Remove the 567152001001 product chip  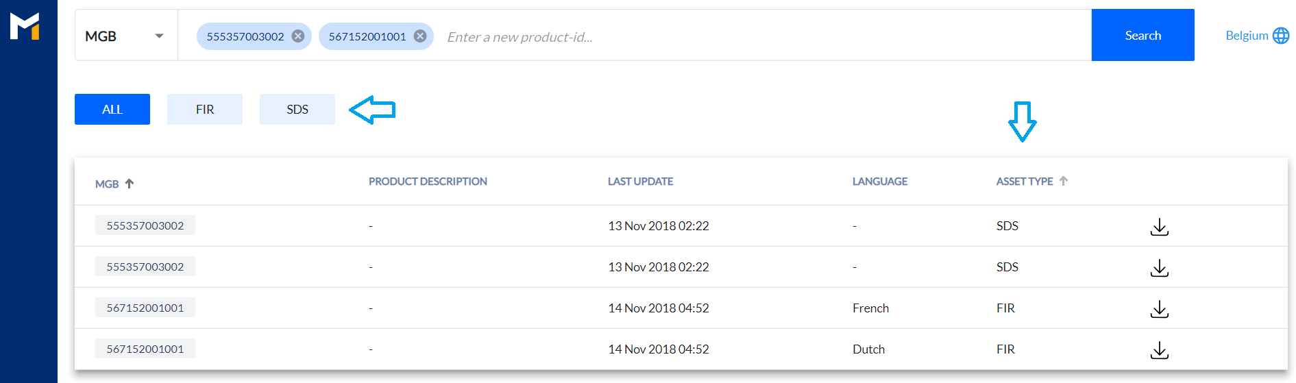coord(420,36)
